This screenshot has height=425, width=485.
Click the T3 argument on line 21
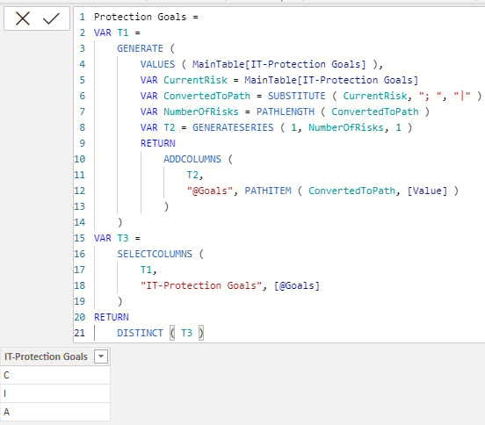(186, 333)
